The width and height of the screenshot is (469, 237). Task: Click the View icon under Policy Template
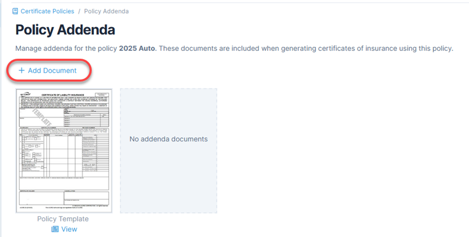point(55,229)
